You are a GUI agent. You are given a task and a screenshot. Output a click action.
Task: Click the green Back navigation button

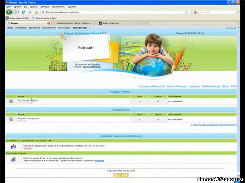click(x=9, y=12)
